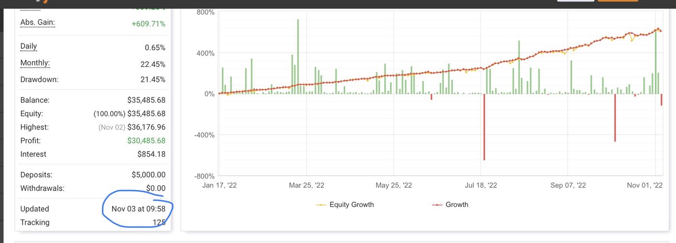Click the Highest label

pyautogui.click(x=34, y=127)
